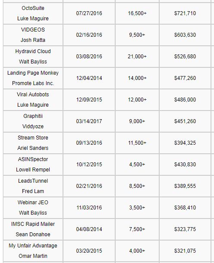Select the Webinar JEO product cell
The width and height of the screenshot is (214, 263).
(x=33, y=208)
